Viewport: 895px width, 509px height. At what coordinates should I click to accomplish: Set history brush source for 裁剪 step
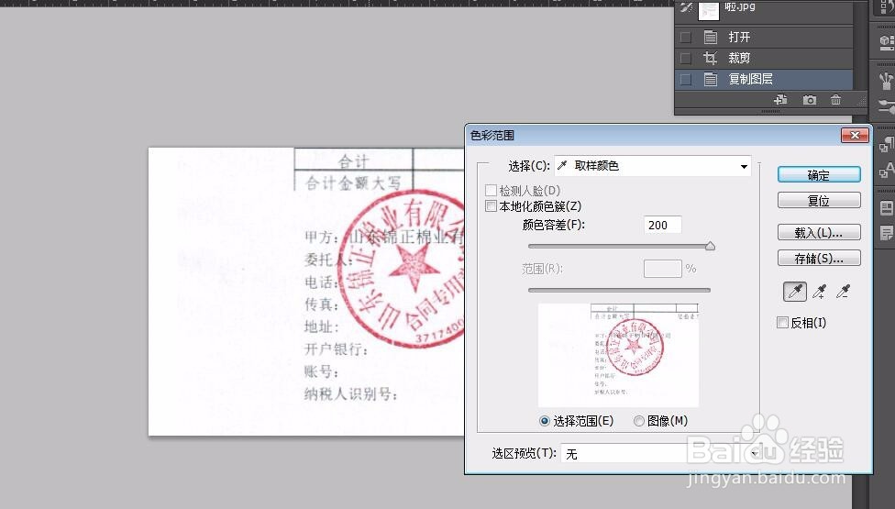(x=686, y=58)
